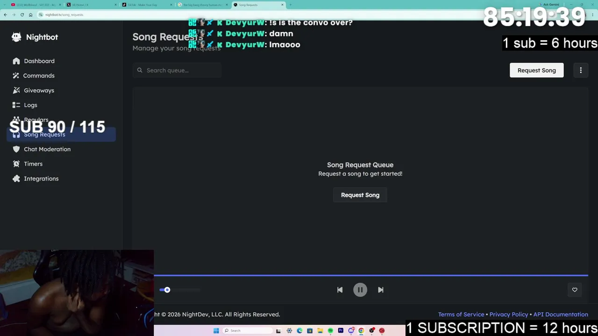The width and height of the screenshot is (598, 336).
Task: Switch to the TikTok browser tab
Action: 147,5
